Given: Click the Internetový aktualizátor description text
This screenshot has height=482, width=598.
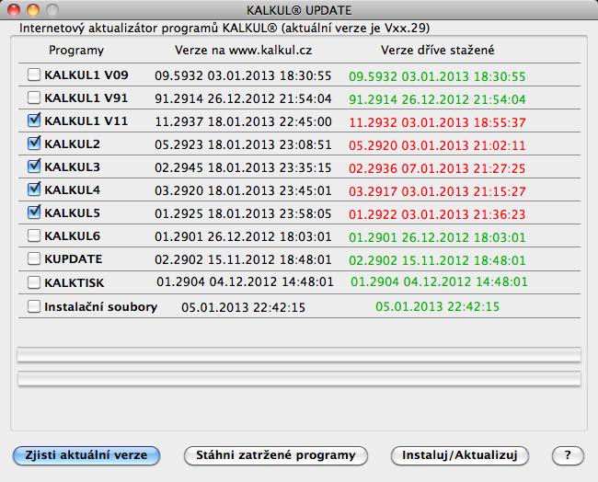Looking at the screenshot, I should [224, 29].
